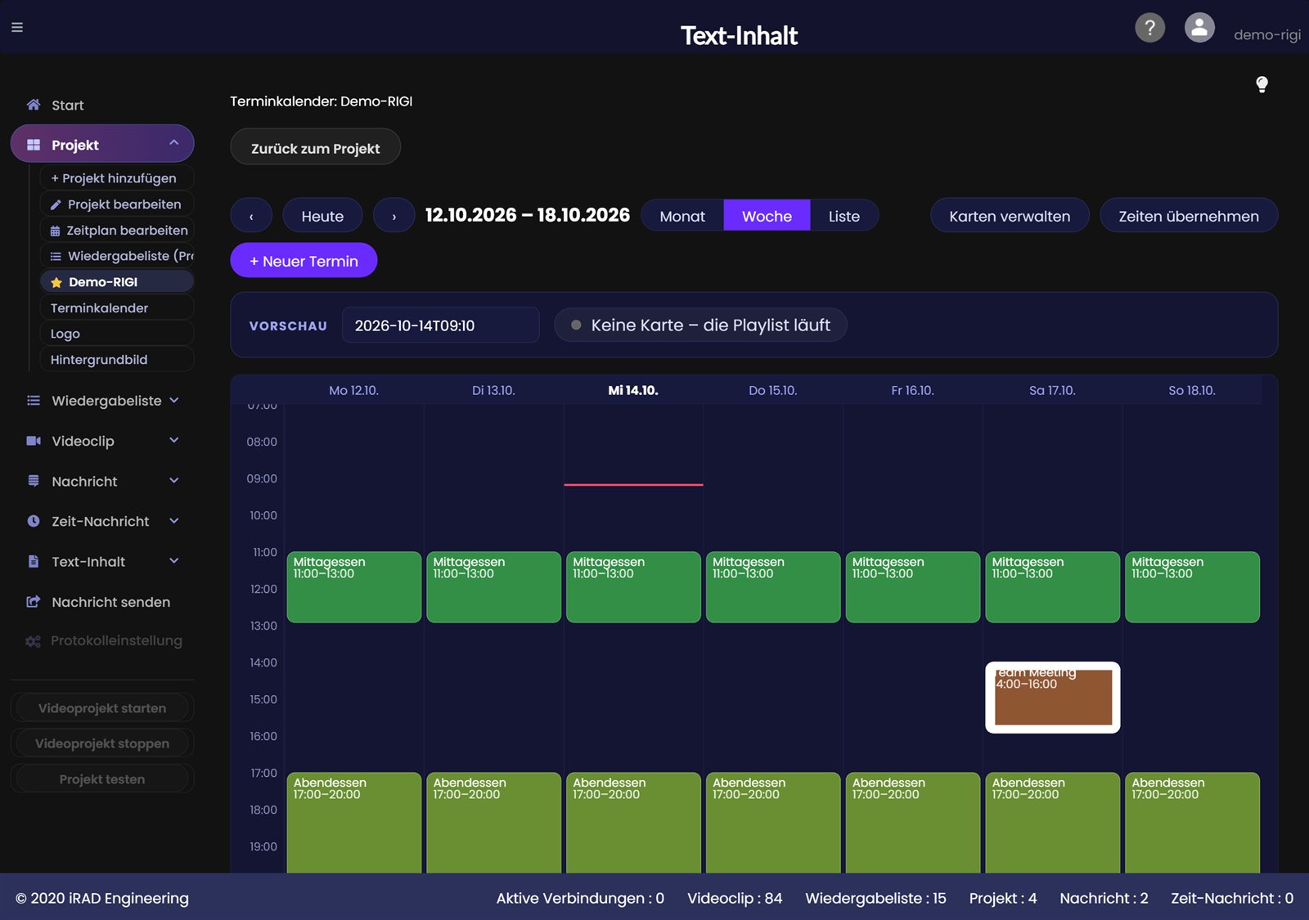This screenshot has width=1309, height=920.
Task: Click the Start home icon
Action: pos(34,105)
